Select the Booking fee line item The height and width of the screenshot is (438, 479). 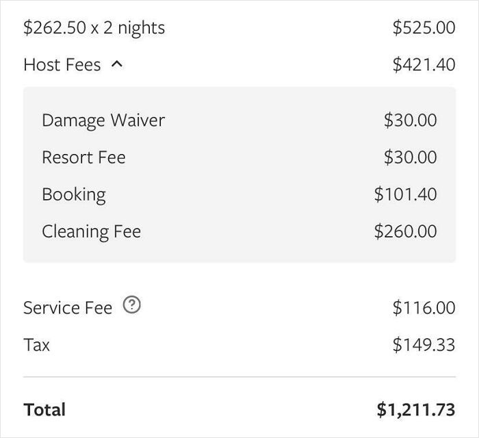tap(74, 194)
